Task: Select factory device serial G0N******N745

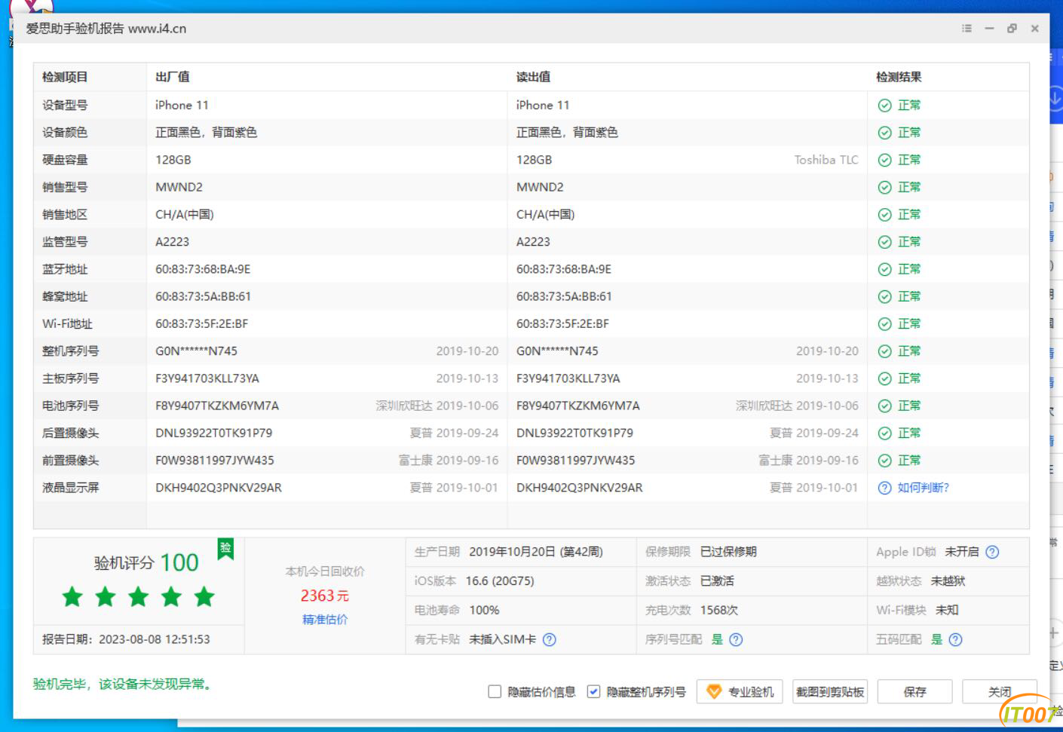Action: [196, 351]
